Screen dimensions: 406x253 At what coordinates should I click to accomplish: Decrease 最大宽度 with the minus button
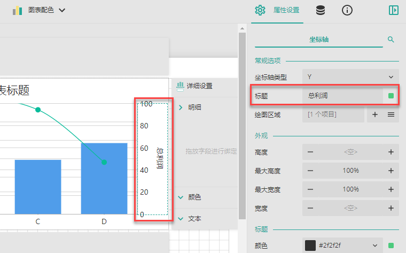[x=310, y=189]
